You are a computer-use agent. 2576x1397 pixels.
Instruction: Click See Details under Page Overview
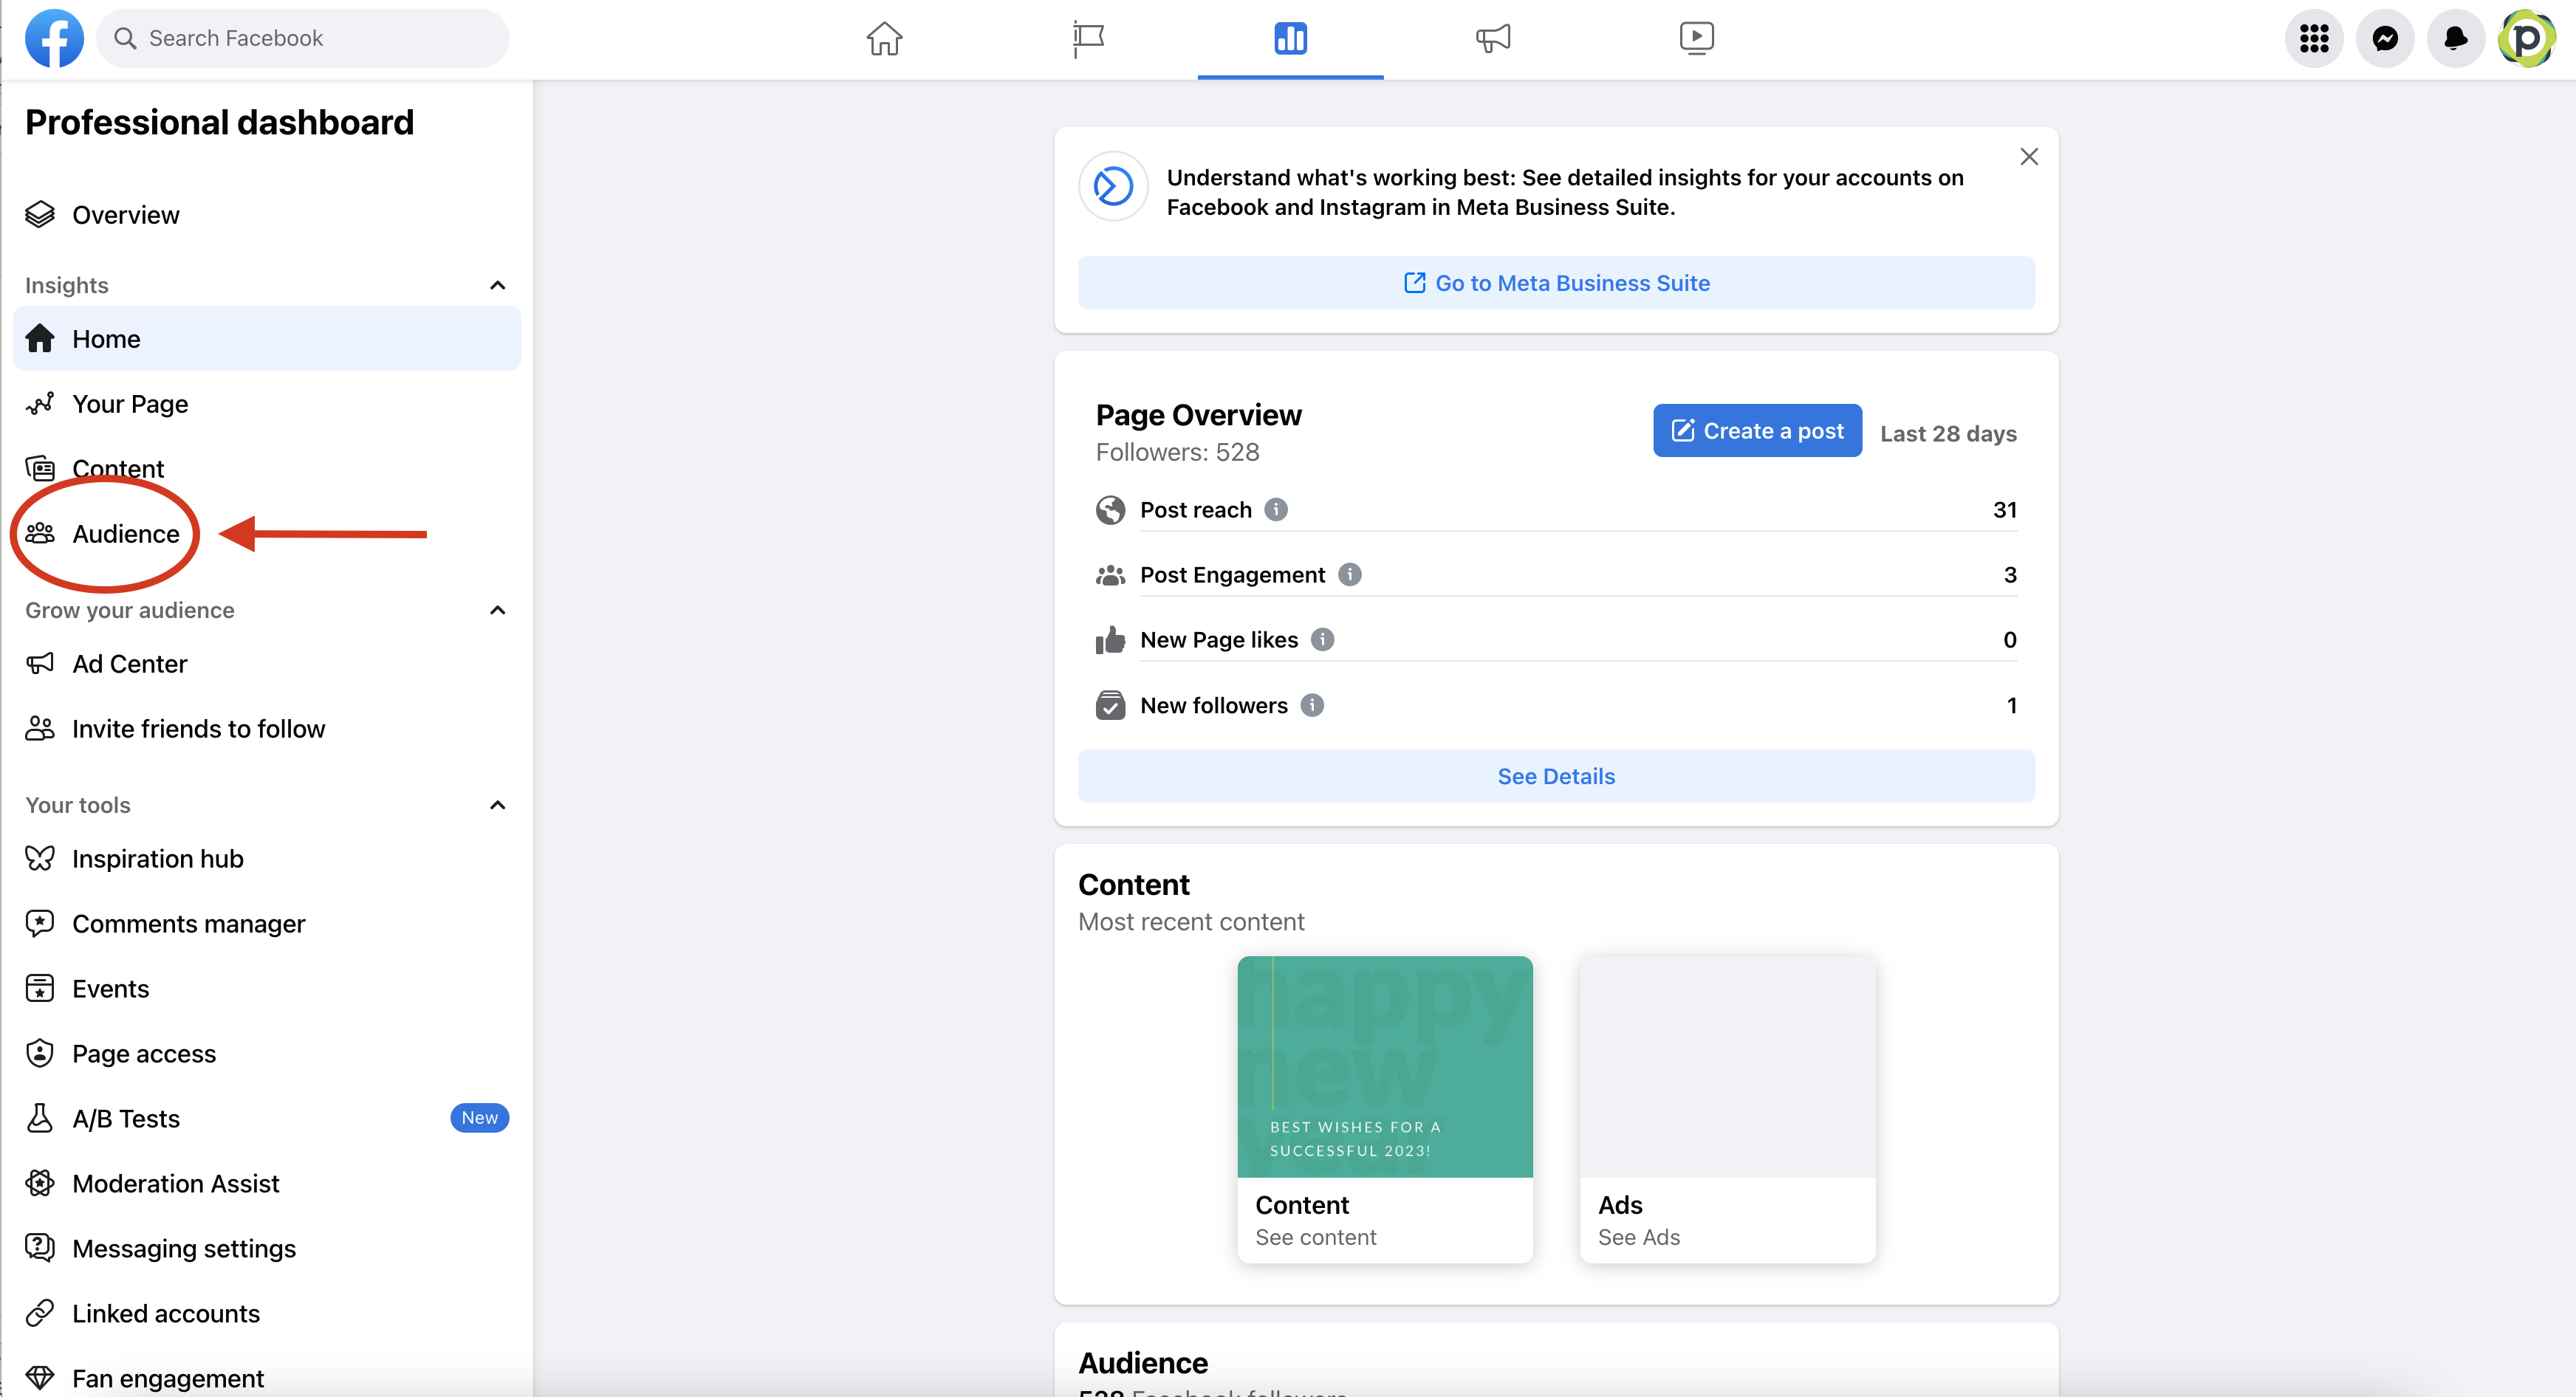pos(1555,777)
